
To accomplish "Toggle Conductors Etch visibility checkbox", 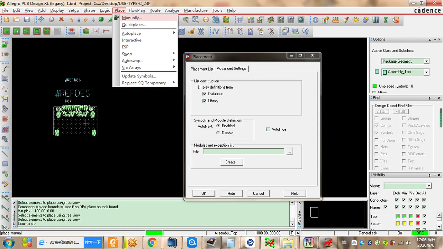I will [397, 200].
